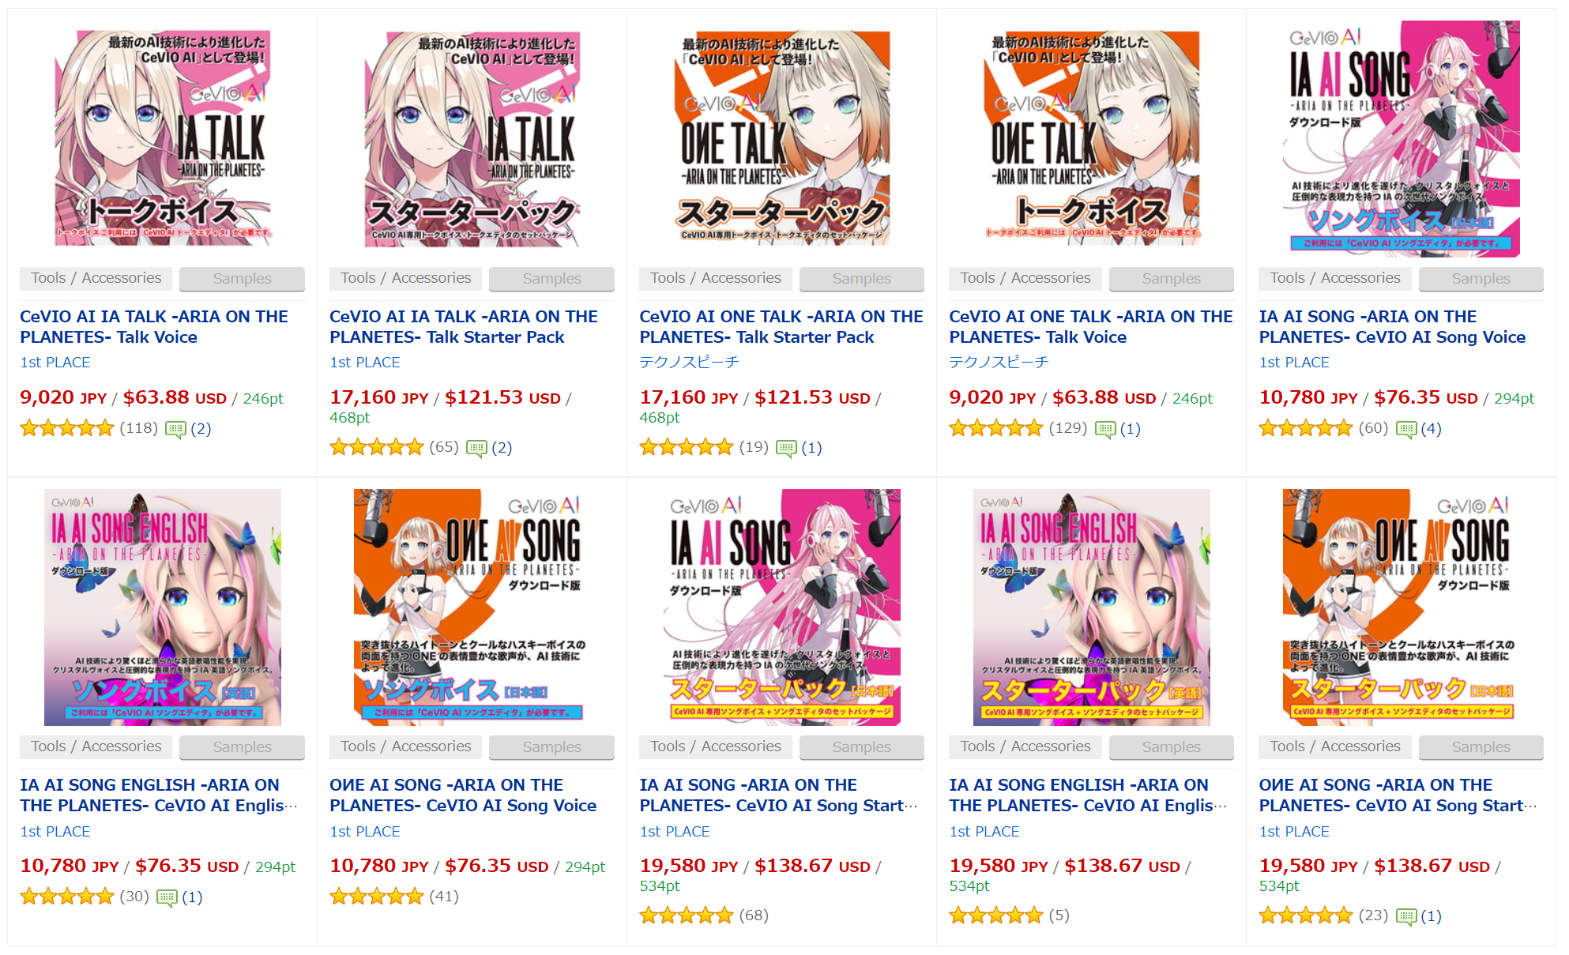Click five-star rating of IA TALK Talk Voice
This screenshot has width=1569, height=955.
[x=67, y=428]
